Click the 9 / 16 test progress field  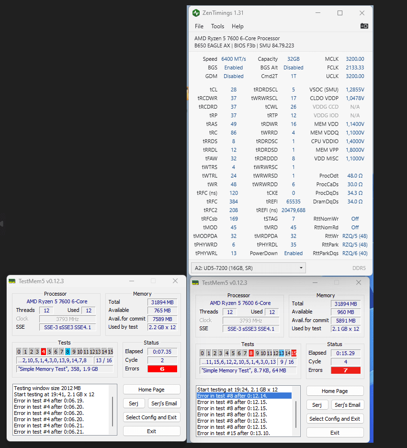coord(287,362)
